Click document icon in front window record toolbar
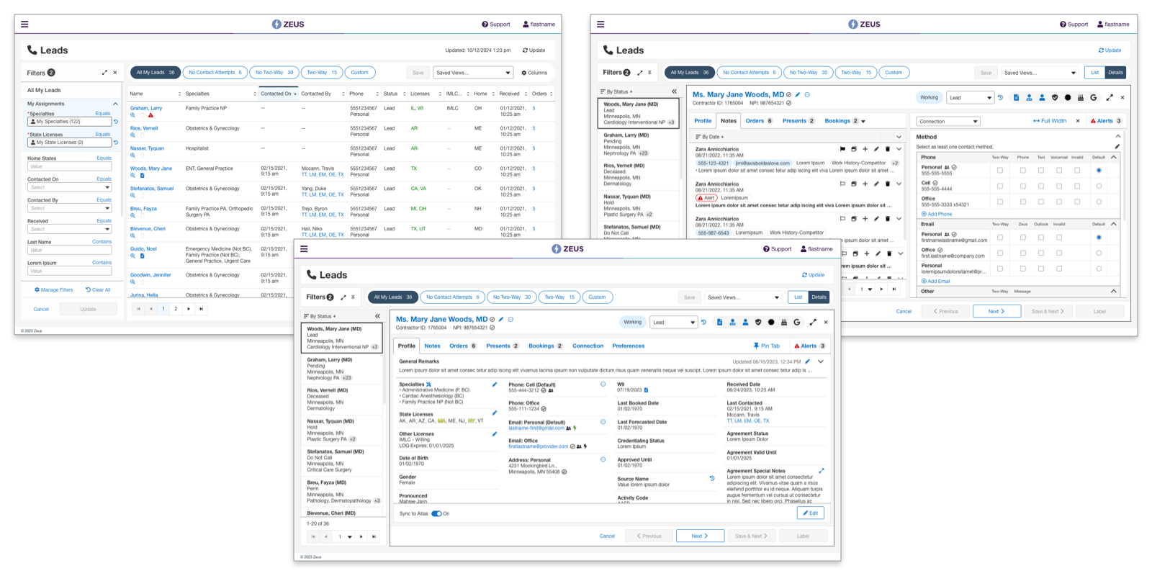 pyautogui.click(x=719, y=323)
